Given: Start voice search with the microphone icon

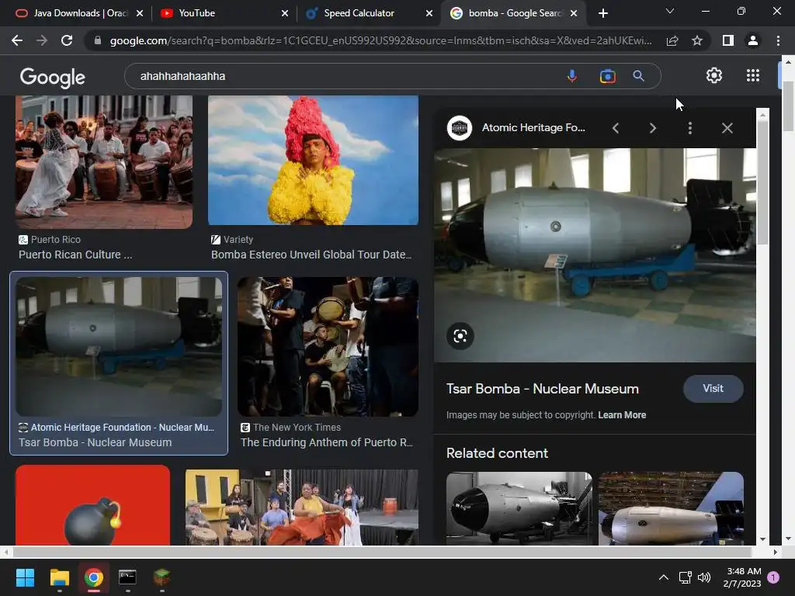Looking at the screenshot, I should click(572, 76).
